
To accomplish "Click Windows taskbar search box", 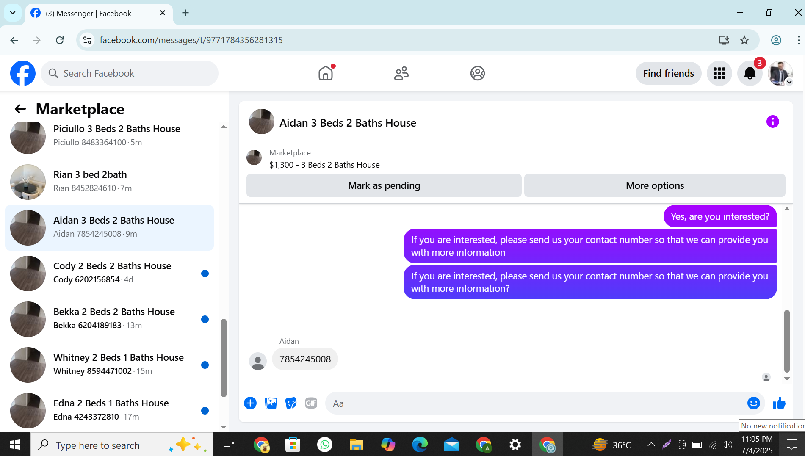I will point(122,445).
